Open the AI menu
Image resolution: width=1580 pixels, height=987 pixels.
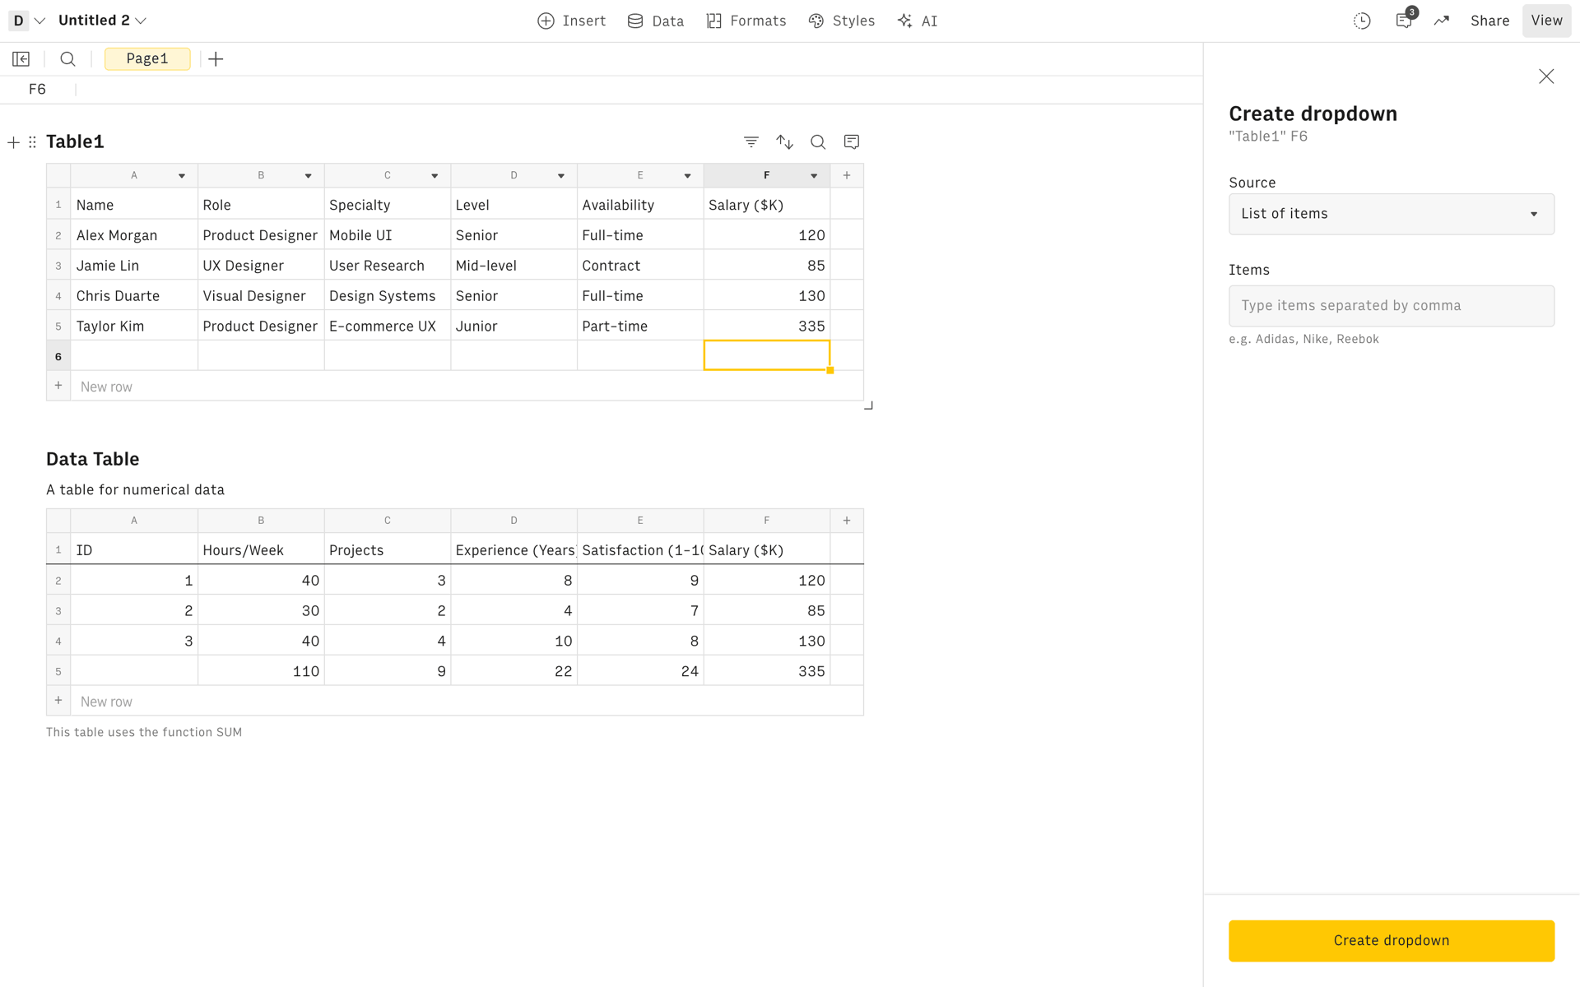click(918, 21)
